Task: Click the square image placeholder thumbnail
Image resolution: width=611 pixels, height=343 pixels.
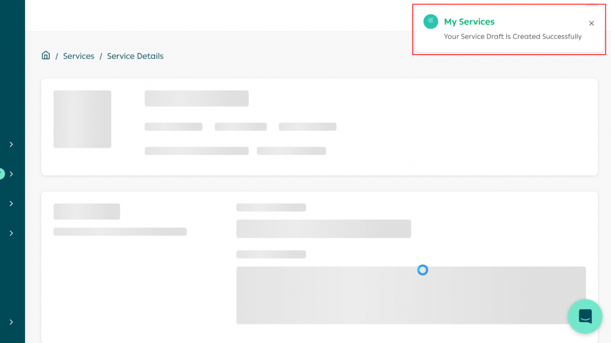Action: [82, 119]
